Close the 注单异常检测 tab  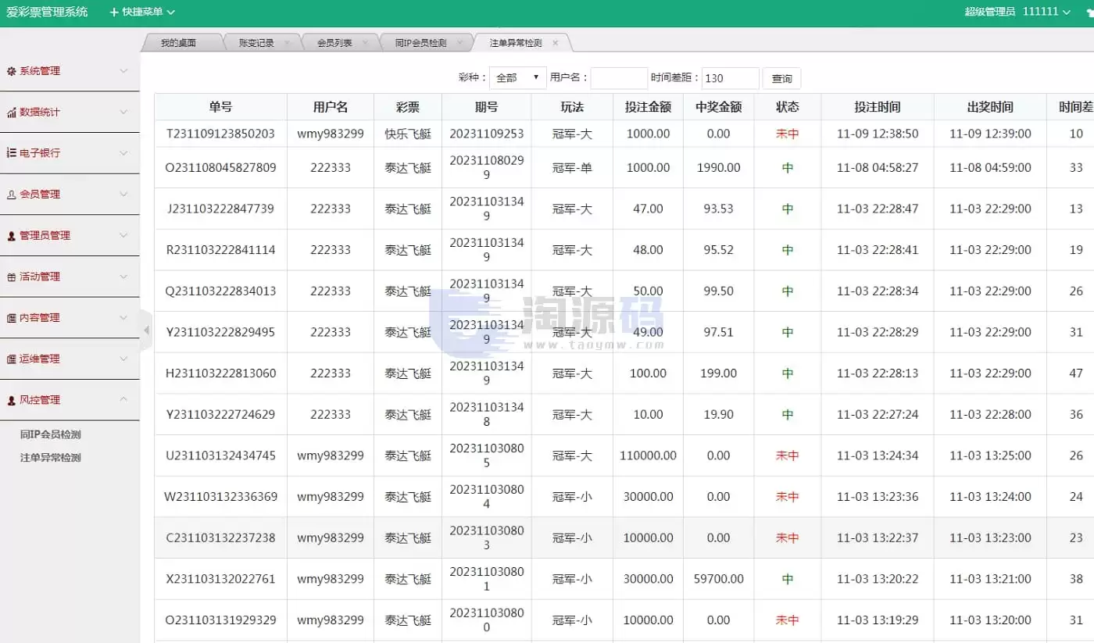coord(556,43)
